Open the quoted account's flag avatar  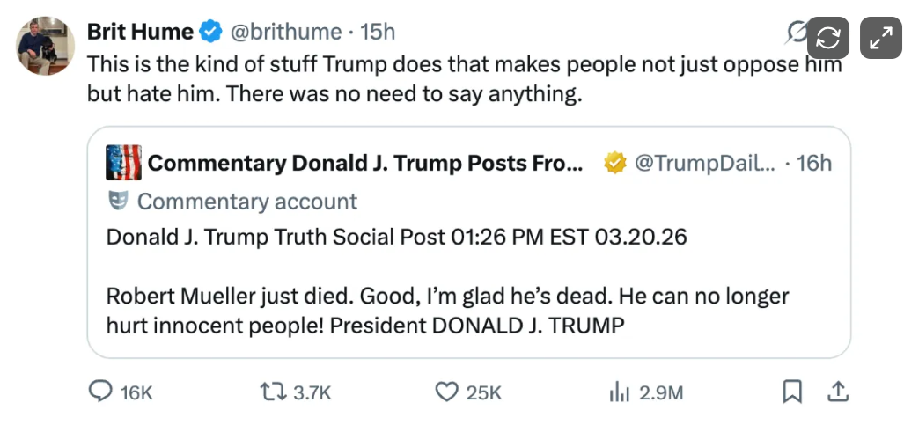coord(123,163)
